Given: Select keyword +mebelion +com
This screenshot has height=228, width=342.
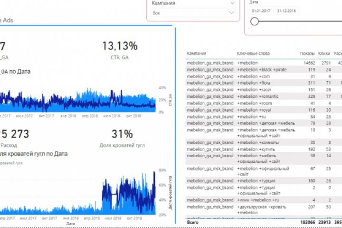Looking at the screenshot, I should [x=254, y=76].
